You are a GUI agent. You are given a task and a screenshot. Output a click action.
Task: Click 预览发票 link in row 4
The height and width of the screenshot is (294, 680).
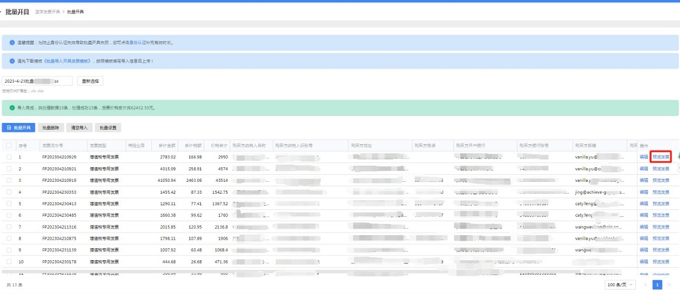coord(661,192)
